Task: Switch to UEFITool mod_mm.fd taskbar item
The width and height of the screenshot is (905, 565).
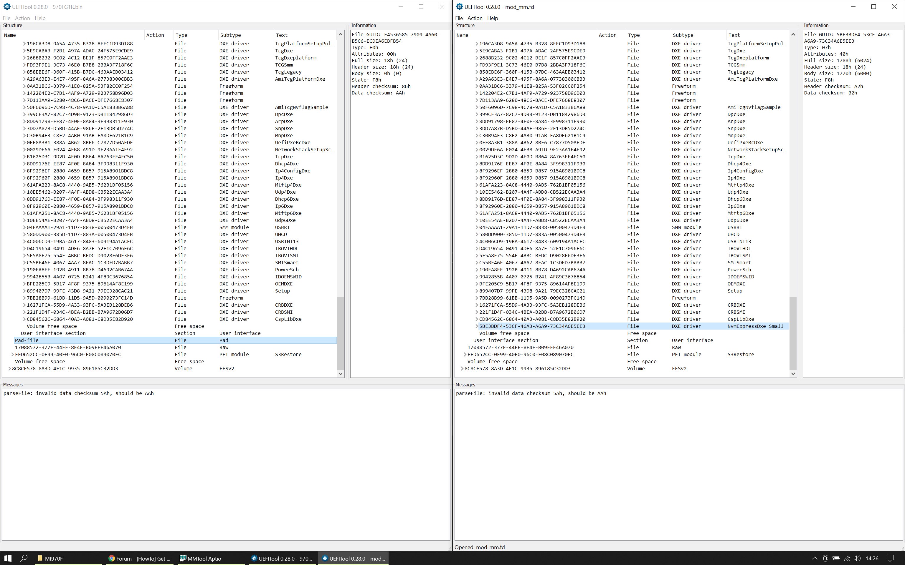Action: click(x=354, y=558)
